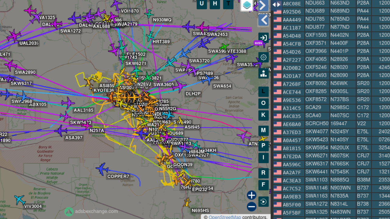The height and width of the screenshot is (219, 390).
Task: Select the VIV3004 aircraft icon
Action: [20, 200]
